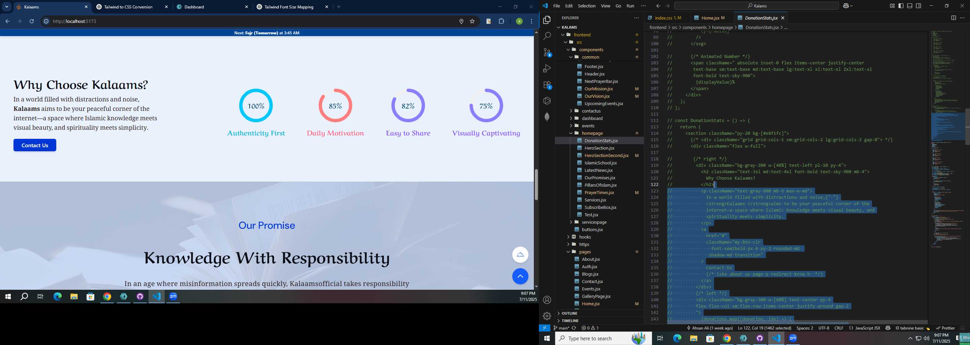The width and height of the screenshot is (970, 345).
Task: Close the DonationStats.jsx editor tab
Action: point(782,18)
